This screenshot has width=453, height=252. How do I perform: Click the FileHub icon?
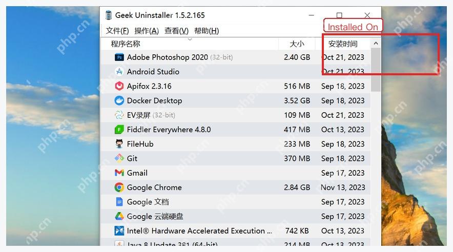119,144
